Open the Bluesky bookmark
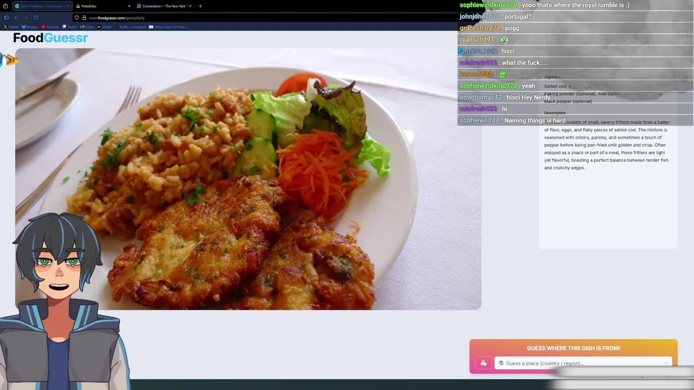The height and width of the screenshot is (390, 694). [x=30, y=27]
